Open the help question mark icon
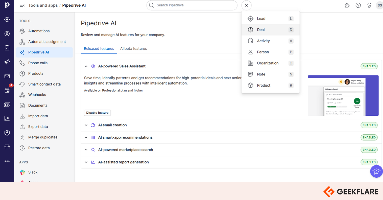The width and height of the screenshot is (383, 200). pyautogui.click(x=358, y=5)
